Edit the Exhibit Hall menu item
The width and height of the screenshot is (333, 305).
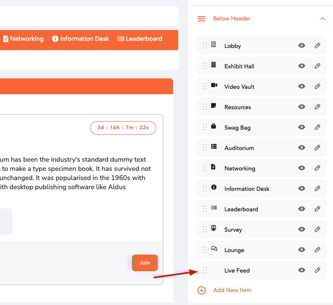pyautogui.click(x=317, y=66)
